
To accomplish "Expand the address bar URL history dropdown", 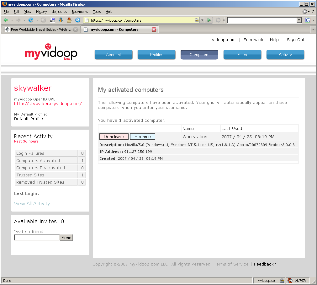I will tap(202, 20).
